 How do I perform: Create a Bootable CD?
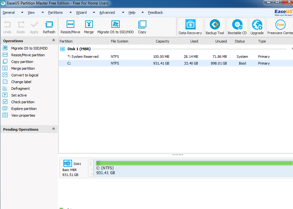tap(237, 27)
